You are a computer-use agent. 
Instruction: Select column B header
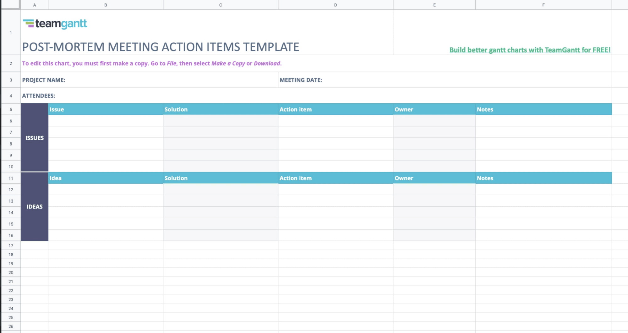point(106,5)
